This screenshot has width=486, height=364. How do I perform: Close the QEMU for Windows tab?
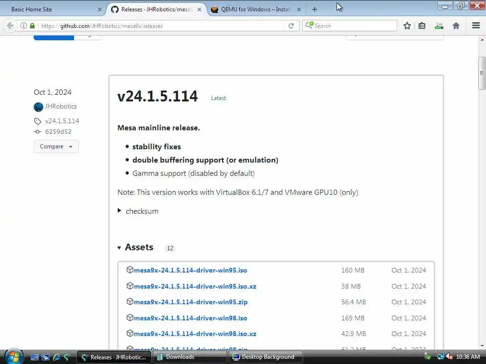(x=299, y=9)
